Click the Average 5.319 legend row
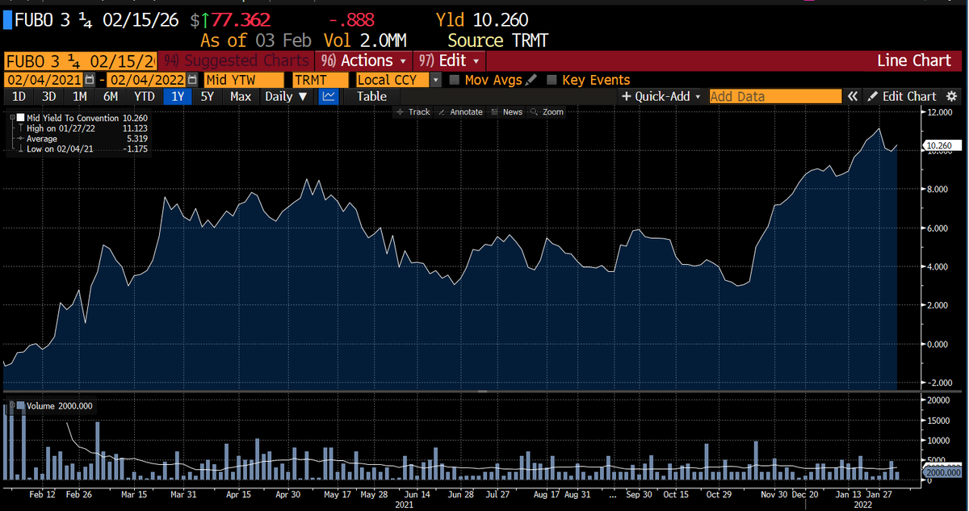Screen dimensions: 969x511 (82, 139)
